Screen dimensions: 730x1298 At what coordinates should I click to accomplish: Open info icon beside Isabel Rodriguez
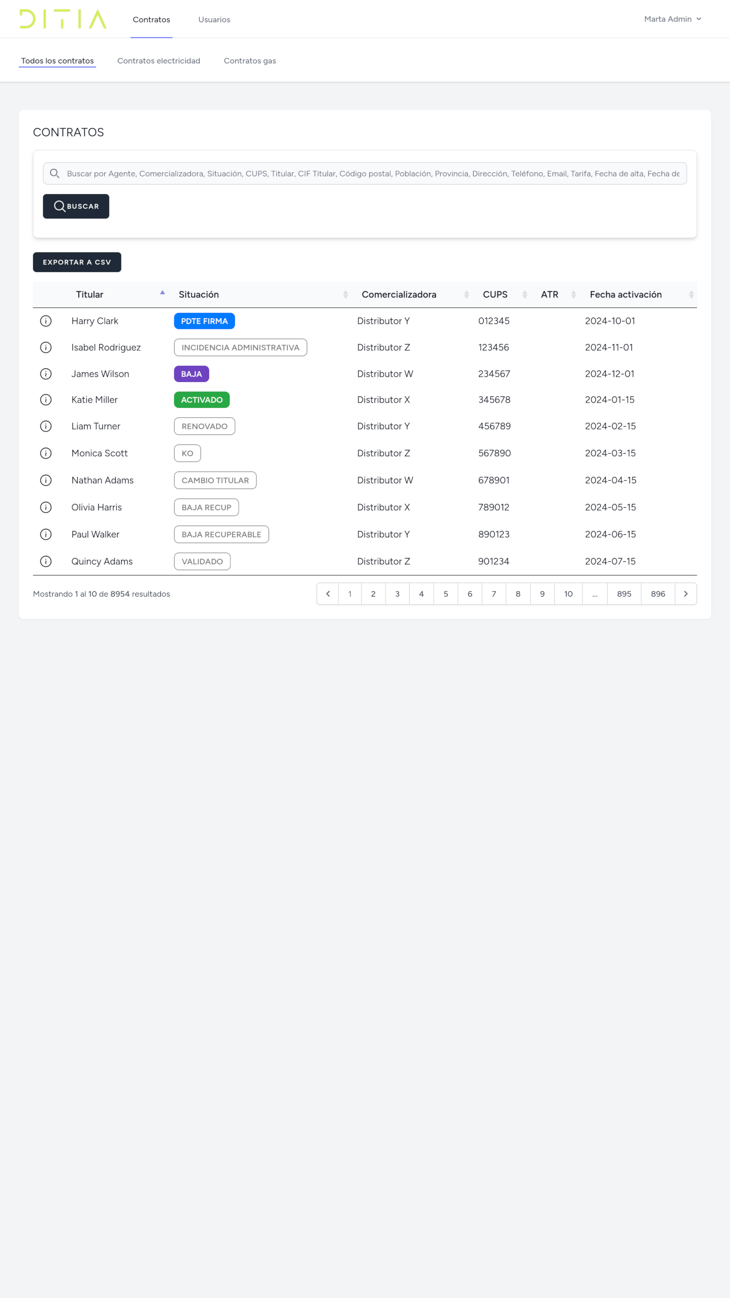tap(46, 347)
